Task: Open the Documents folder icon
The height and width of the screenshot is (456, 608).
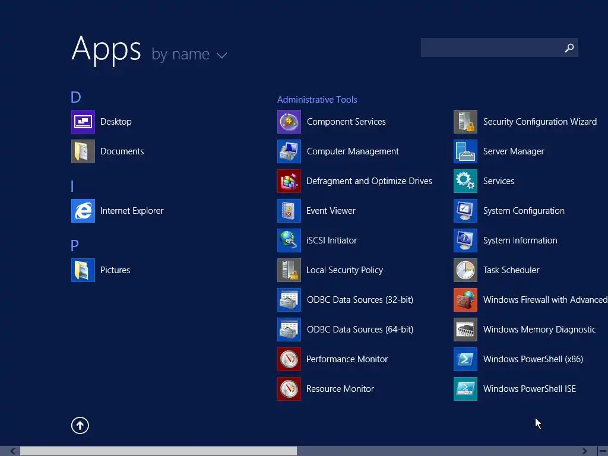Action: 83,151
